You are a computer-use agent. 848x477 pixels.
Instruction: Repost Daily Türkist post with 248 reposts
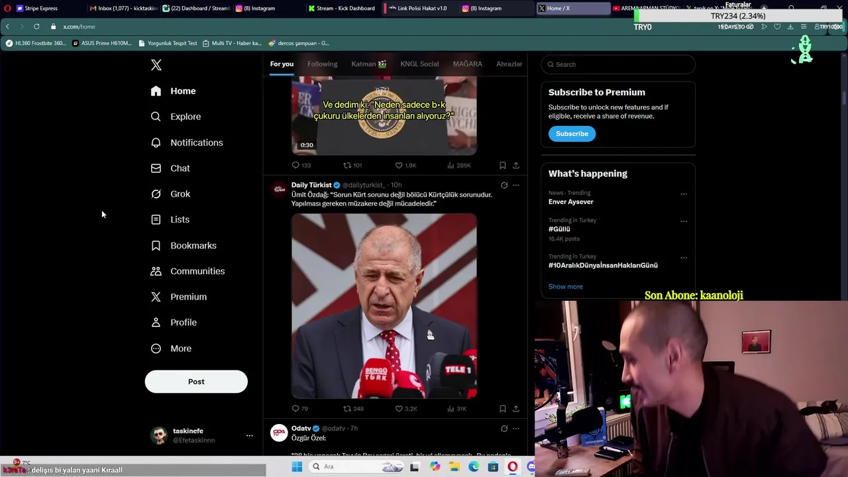(353, 409)
